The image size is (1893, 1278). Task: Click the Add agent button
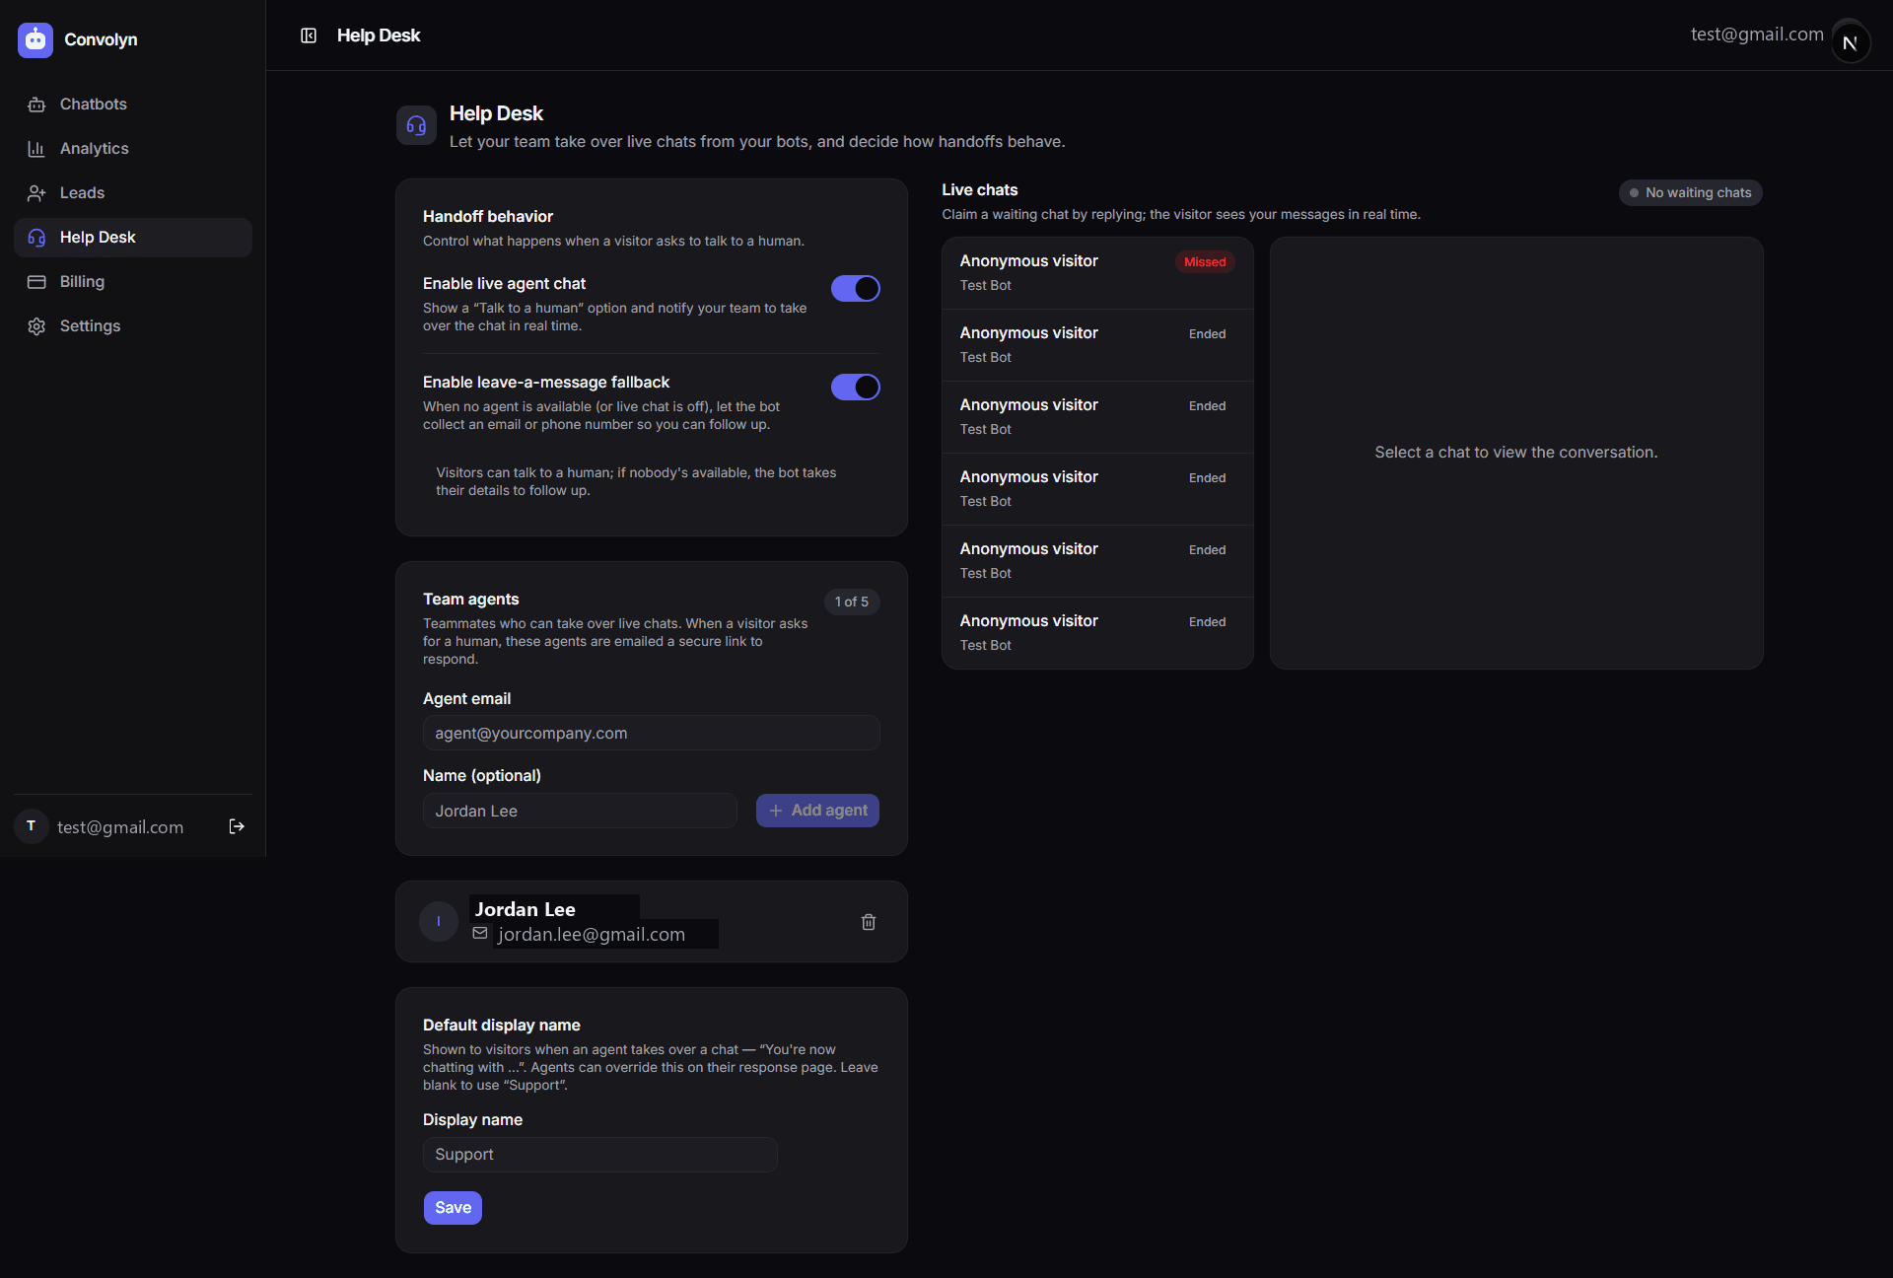[817, 811]
